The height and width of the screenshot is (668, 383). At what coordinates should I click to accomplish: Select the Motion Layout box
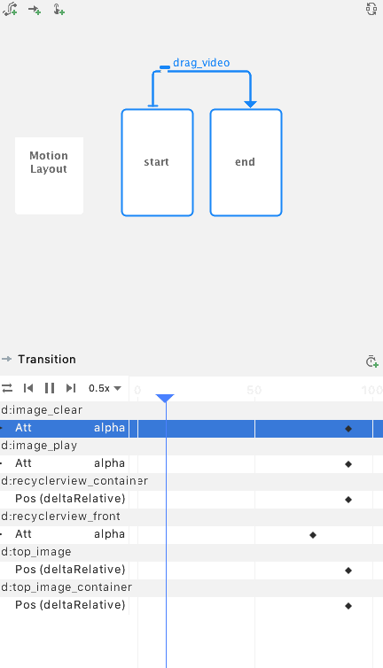(49, 175)
